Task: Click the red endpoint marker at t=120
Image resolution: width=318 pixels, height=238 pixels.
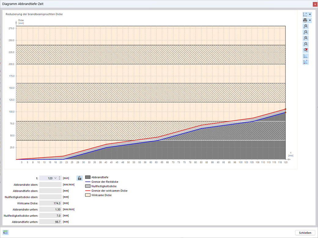Action: tap(285, 109)
